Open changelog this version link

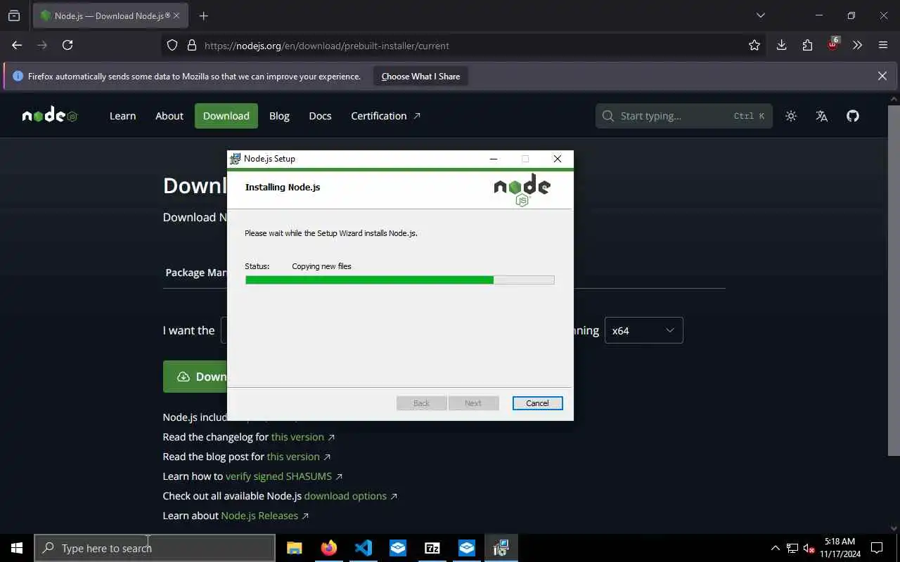[x=297, y=437]
